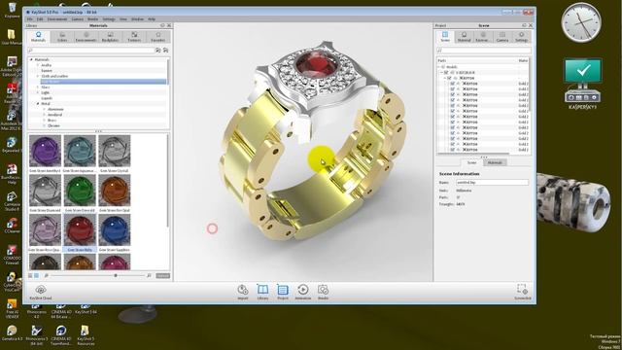Switch library to list view icon
622x350 pixels.
(30, 275)
